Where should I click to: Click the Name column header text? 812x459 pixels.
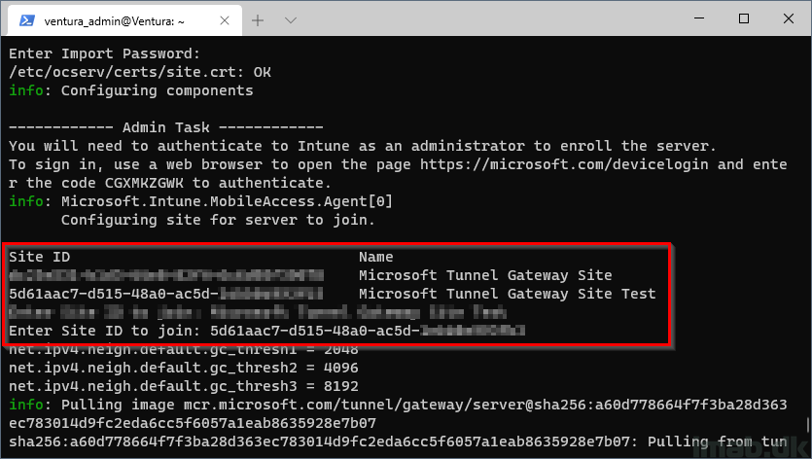point(376,257)
